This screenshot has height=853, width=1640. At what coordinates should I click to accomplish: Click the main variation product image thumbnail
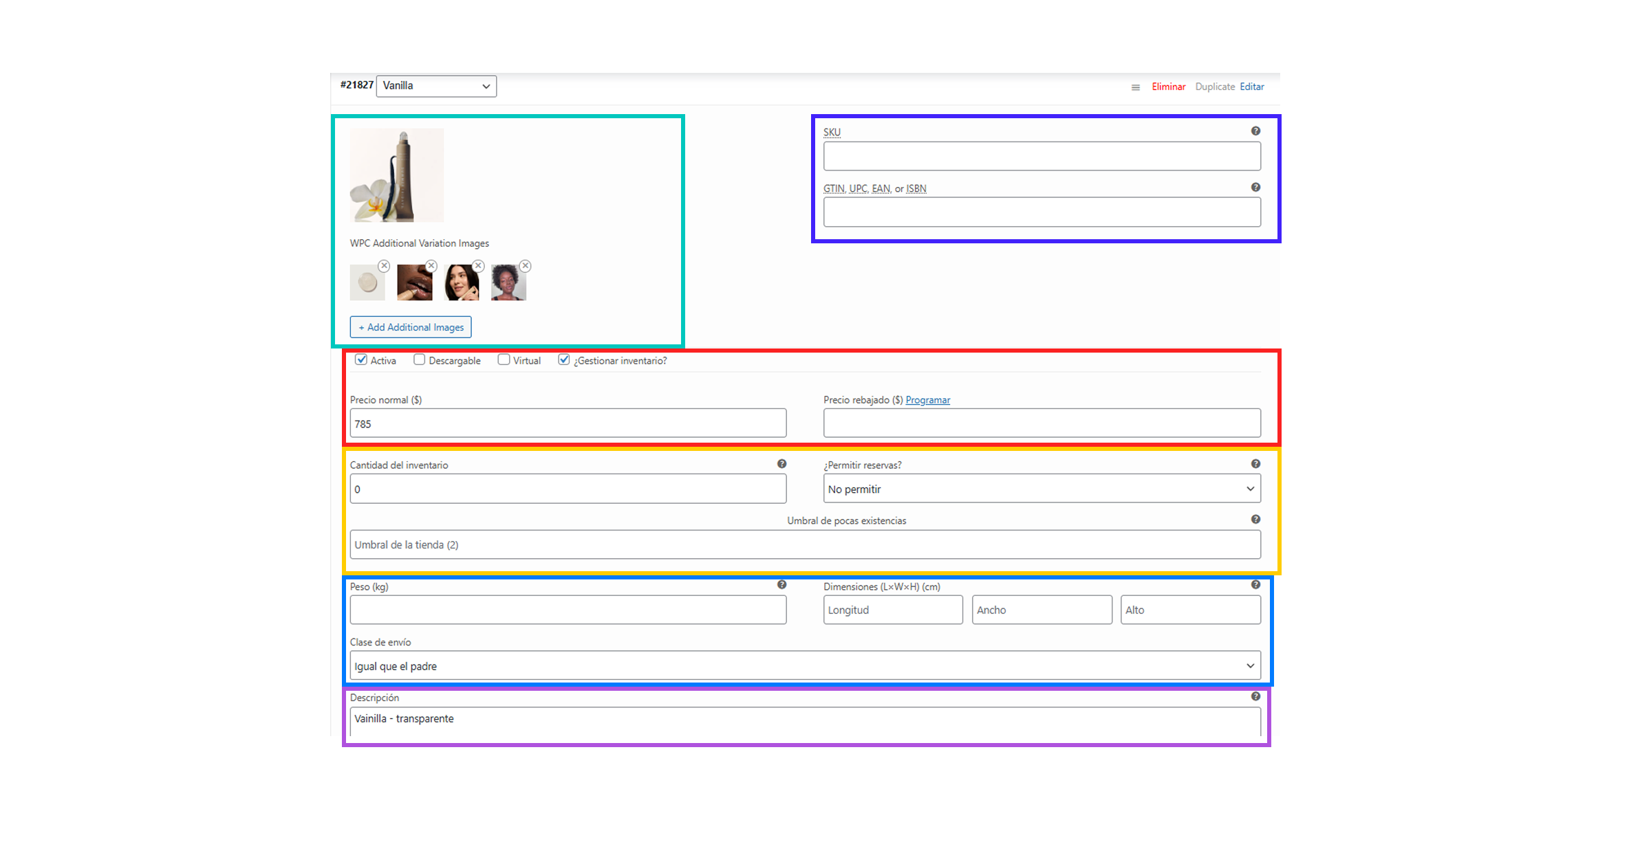pyautogui.click(x=397, y=175)
